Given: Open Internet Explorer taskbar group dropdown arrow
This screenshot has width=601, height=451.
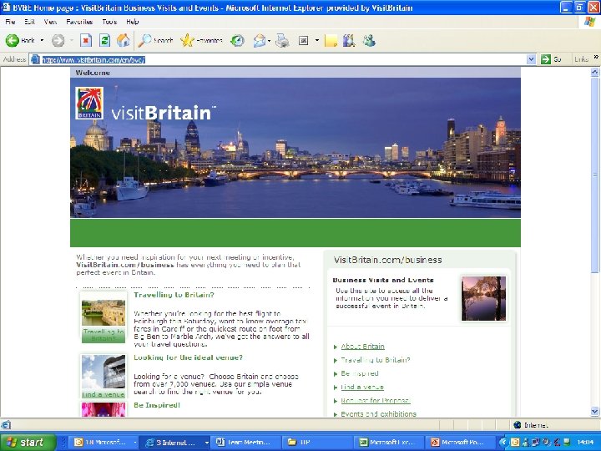Looking at the screenshot, I should [207, 442].
